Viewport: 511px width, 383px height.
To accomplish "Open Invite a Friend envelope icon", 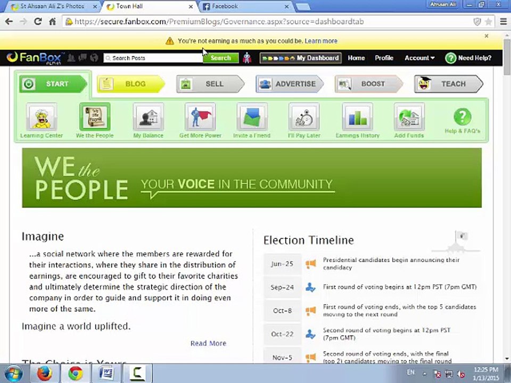I will tap(252, 116).
